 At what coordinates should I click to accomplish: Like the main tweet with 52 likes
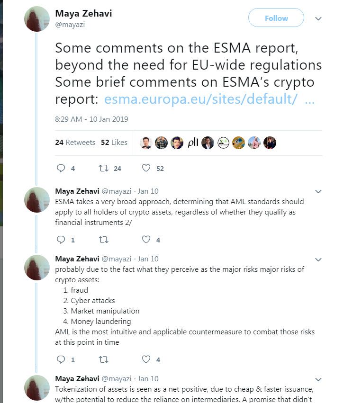[146, 168]
